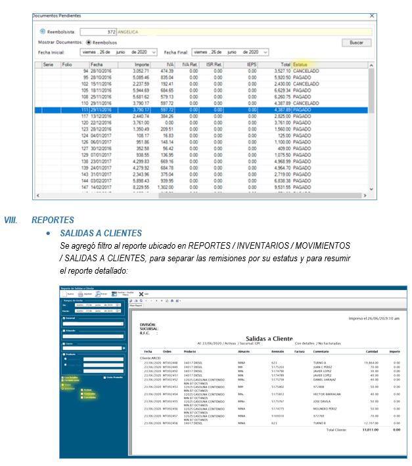Click the Salir X toolbar icon
This screenshot has height=466, width=412.
[141, 294]
